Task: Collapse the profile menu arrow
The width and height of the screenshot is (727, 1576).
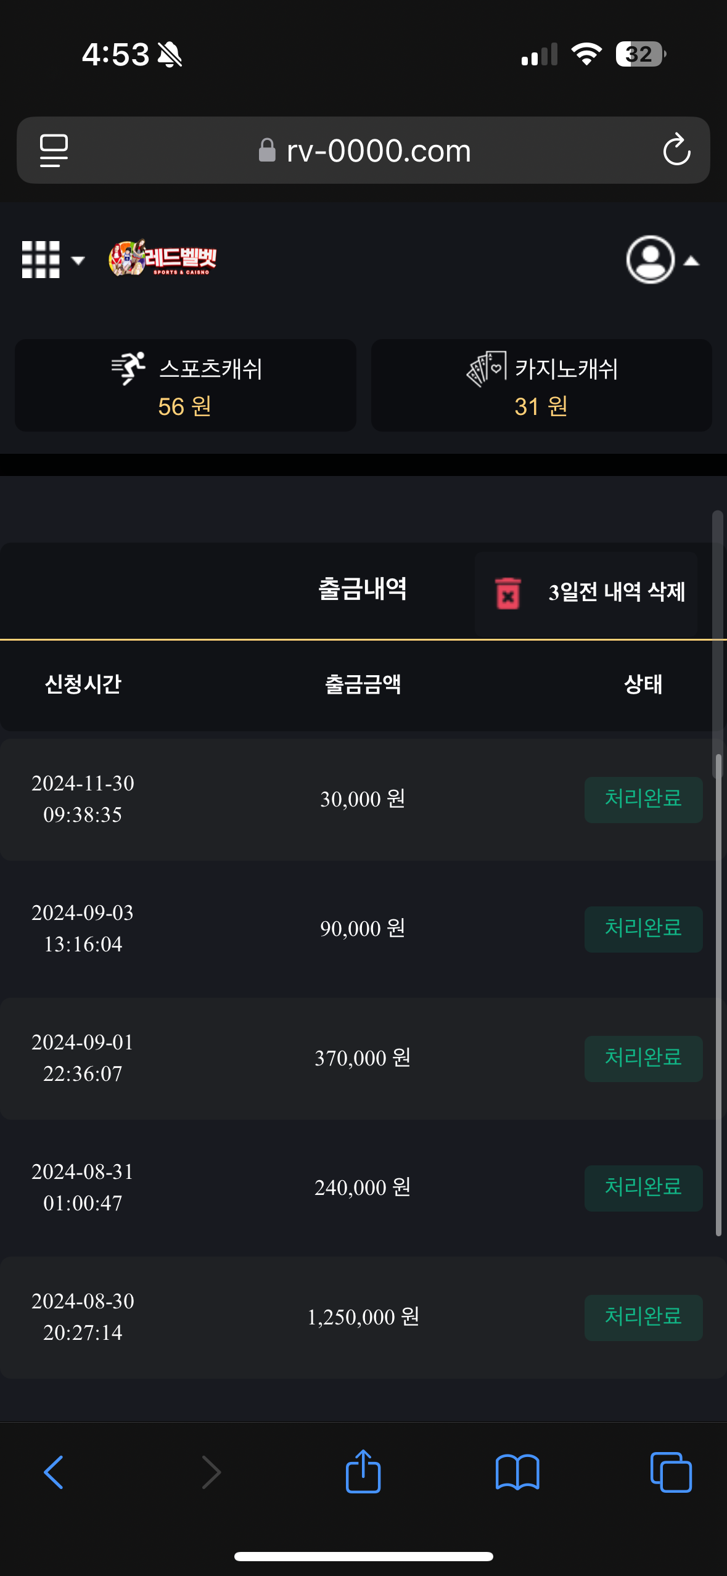Action: pyautogui.click(x=692, y=261)
